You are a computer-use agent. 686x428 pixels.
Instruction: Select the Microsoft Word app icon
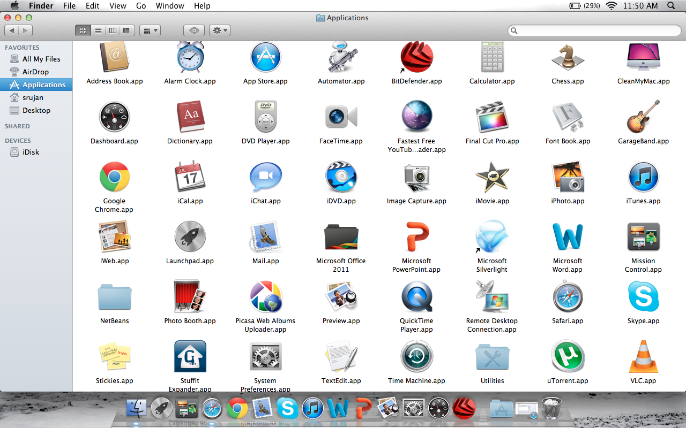pyautogui.click(x=568, y=236)
